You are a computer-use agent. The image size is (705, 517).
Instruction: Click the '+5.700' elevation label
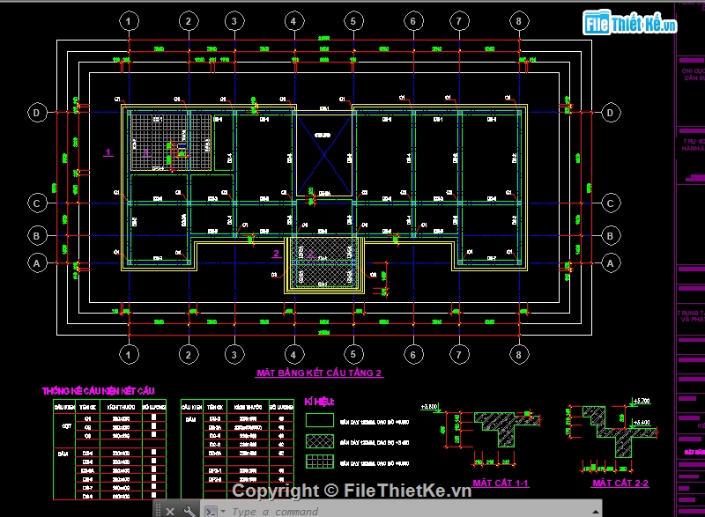point(642,401)
